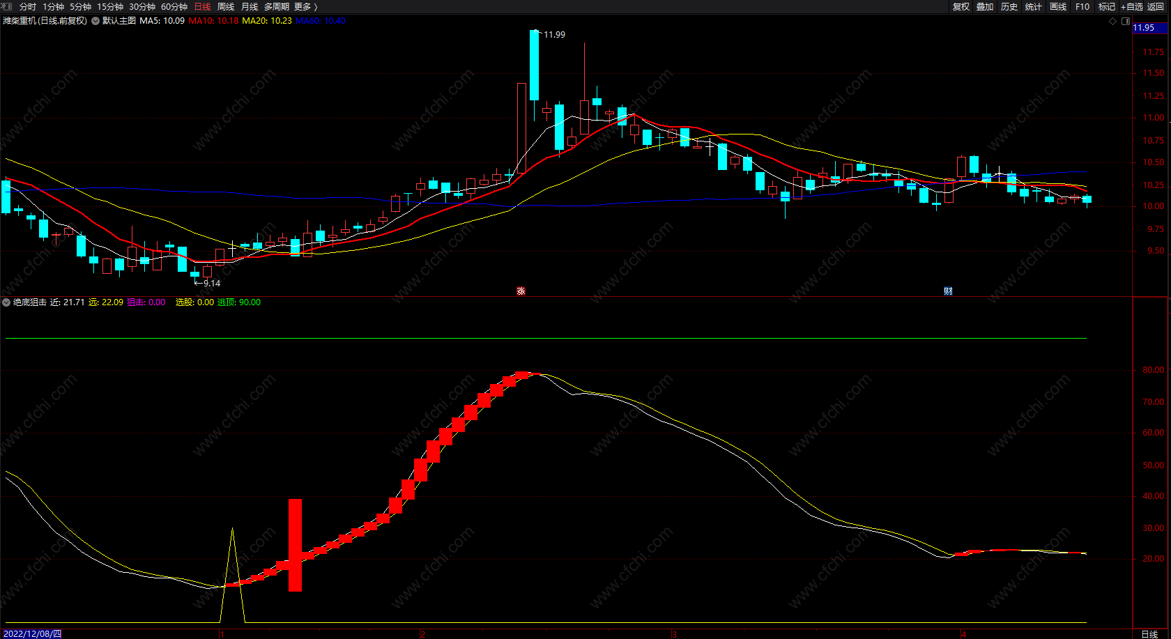Click the 涨 marker below the main chart
The image size is (1171, 639).
[521, 291]
